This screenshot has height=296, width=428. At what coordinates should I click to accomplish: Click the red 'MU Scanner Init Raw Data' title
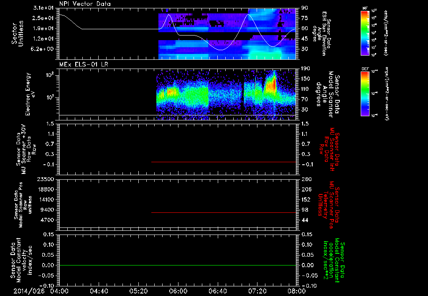click(329, 150)
